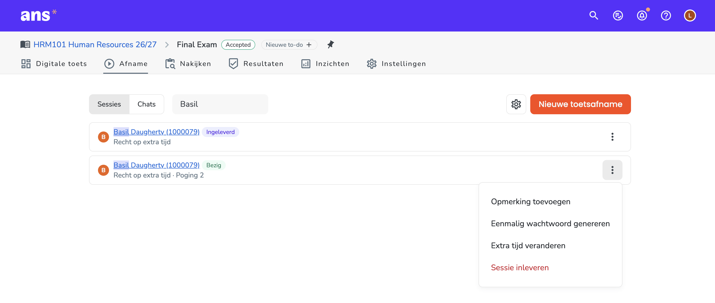Open the help question mark icon
Viewport: 715px width, 303px height.
[x=666, y=15]
